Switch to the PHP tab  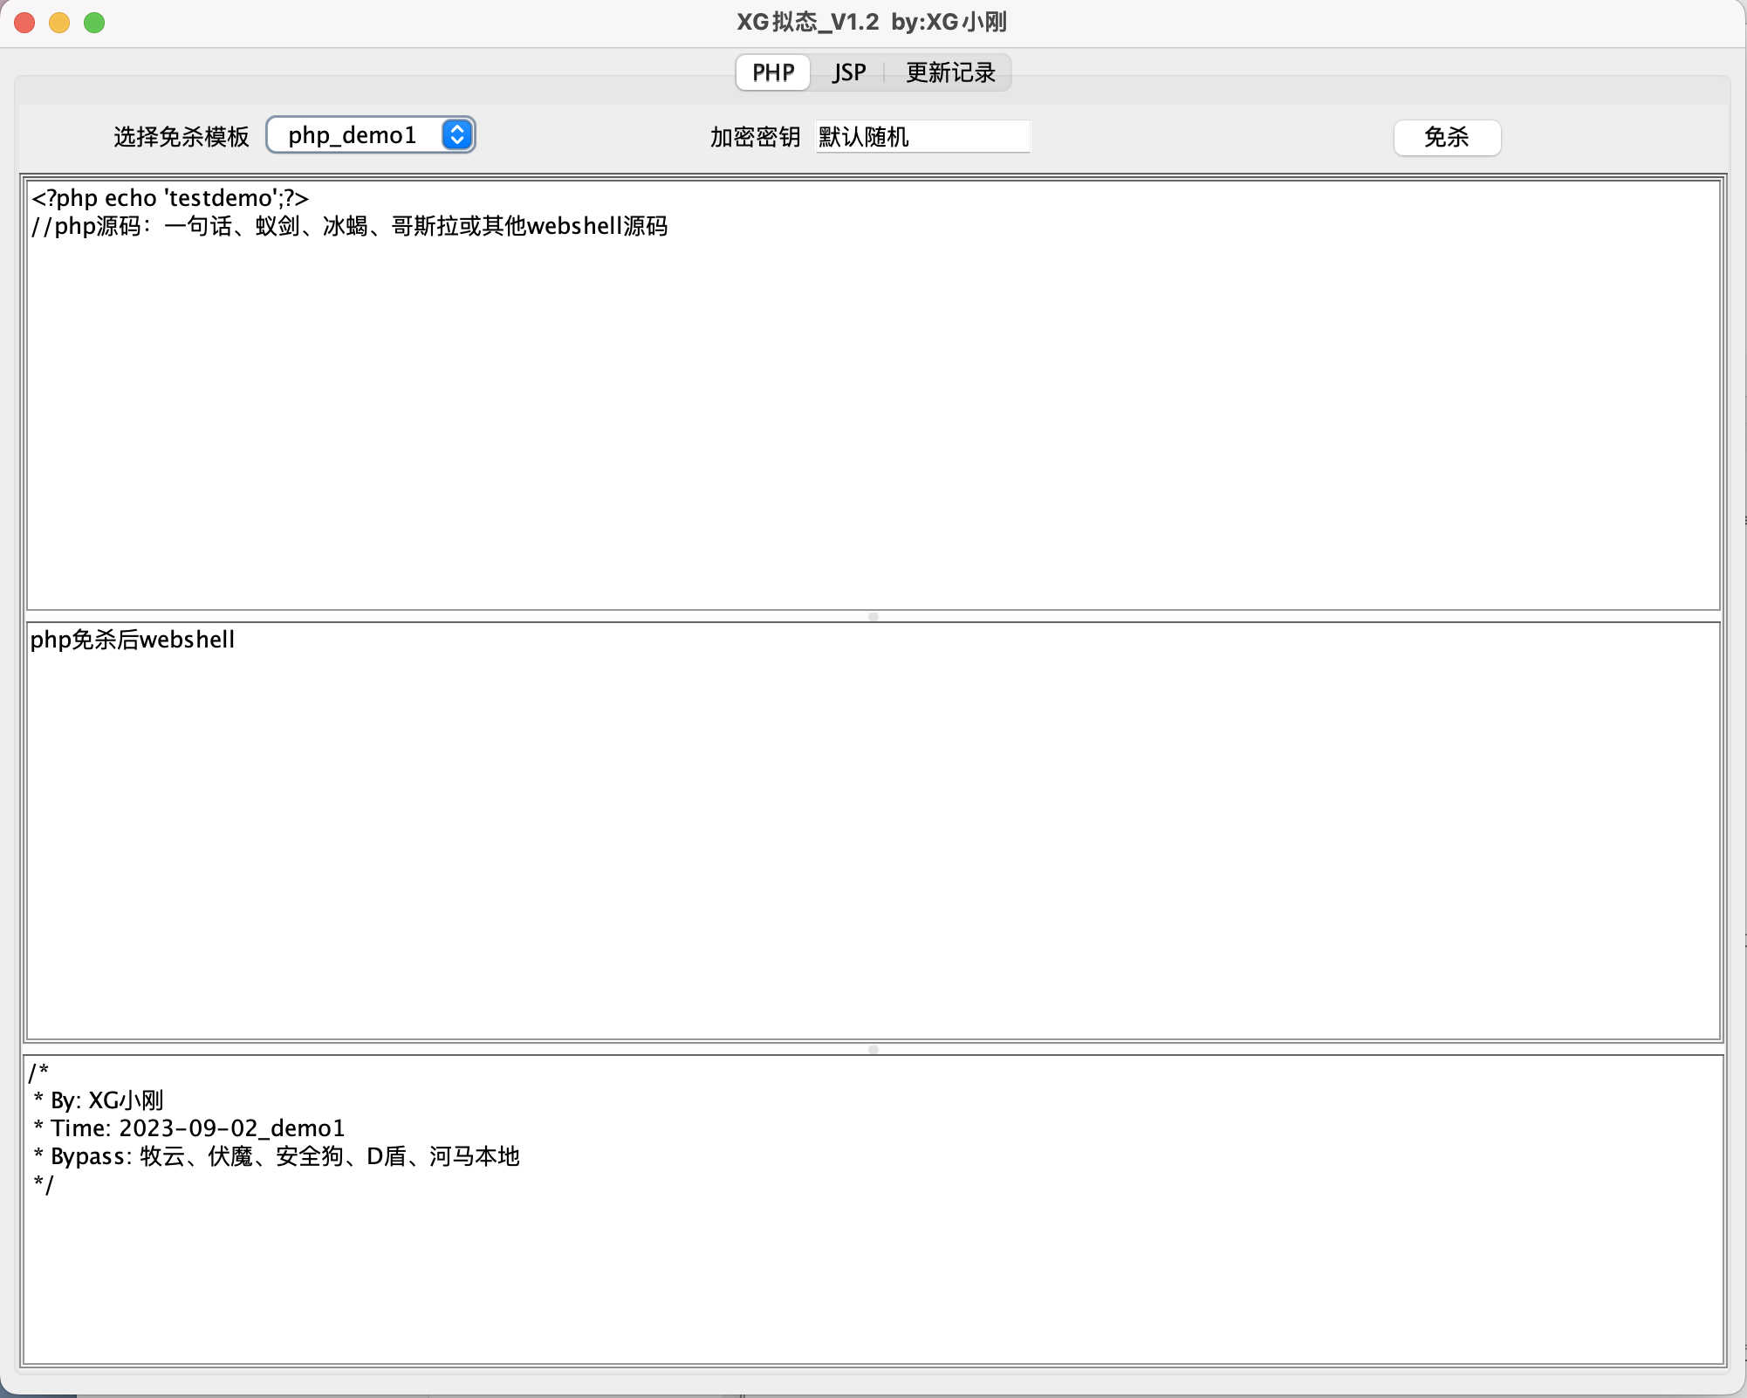(773, 72)
